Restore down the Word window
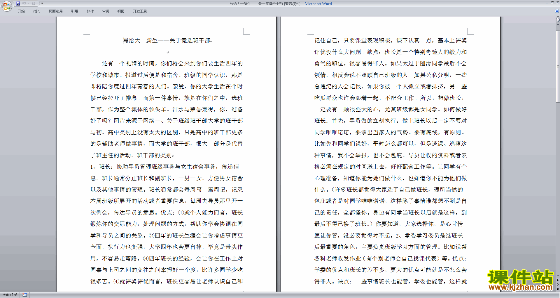The height and width of the screenshot is (298, 560). tap(552, 2)
